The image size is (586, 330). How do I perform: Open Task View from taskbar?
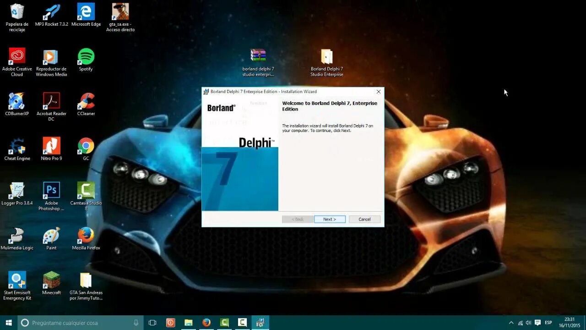[152, 323]
